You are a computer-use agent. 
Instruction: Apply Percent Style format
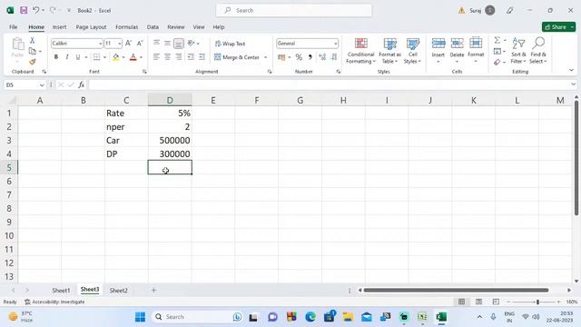click(x=299, y=57)
